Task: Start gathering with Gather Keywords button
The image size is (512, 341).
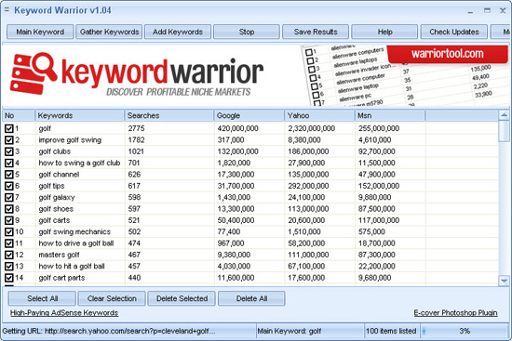Action: tap(109, 32)
